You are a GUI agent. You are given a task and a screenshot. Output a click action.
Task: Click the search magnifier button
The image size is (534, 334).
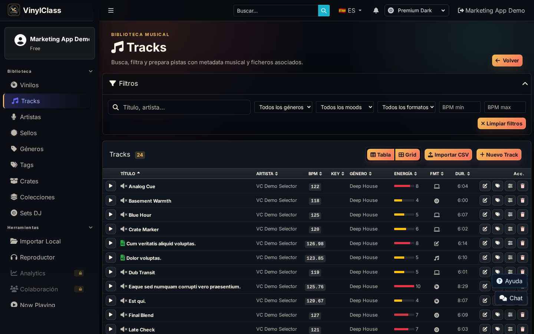324,11
